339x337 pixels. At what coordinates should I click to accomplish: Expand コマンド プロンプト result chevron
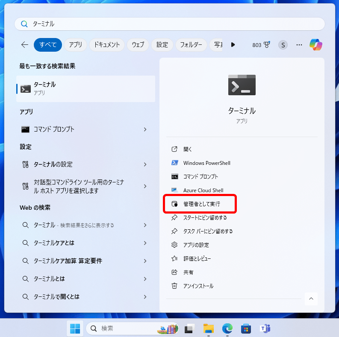tap(145, 129)
